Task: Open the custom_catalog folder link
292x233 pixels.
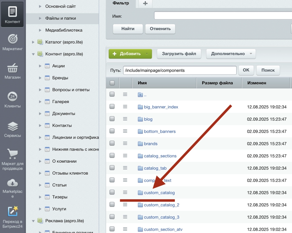Action: [159, 193]
